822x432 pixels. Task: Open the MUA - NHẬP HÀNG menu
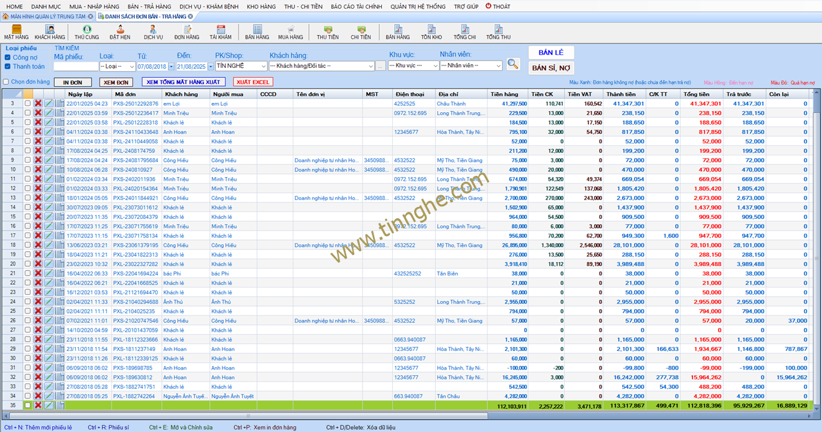coord(93,6)
